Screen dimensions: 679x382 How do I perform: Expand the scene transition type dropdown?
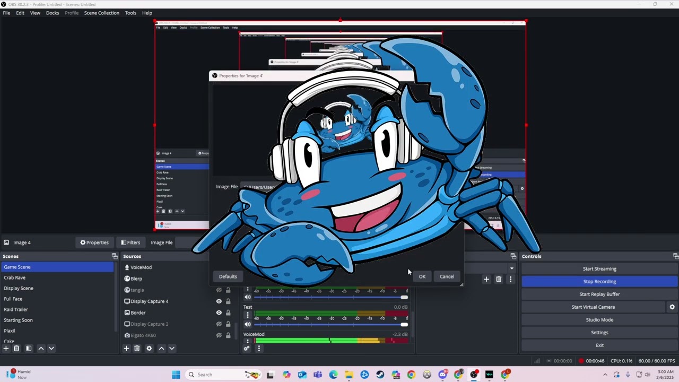511,268
